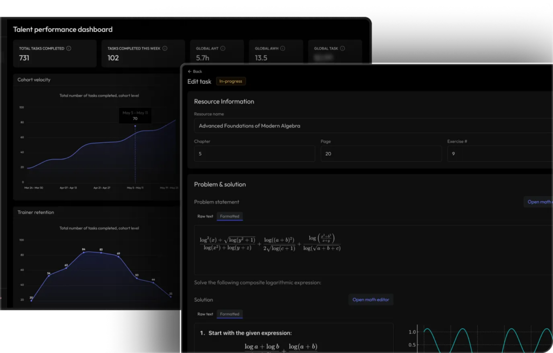Click the Chapter field showing 5
The height and width of the screenshot is (353, 553).
click(254, 154)
